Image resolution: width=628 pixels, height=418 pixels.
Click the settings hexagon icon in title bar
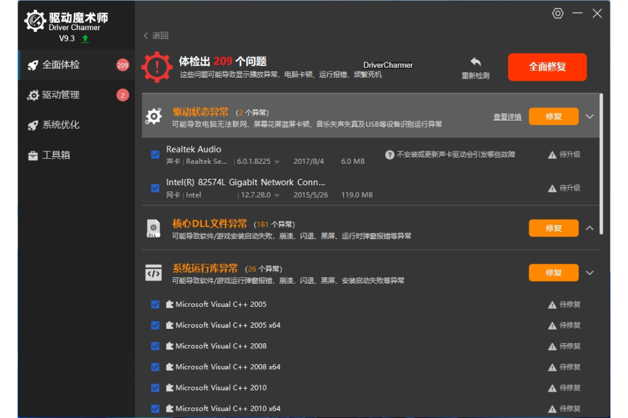tap(558, 13)
